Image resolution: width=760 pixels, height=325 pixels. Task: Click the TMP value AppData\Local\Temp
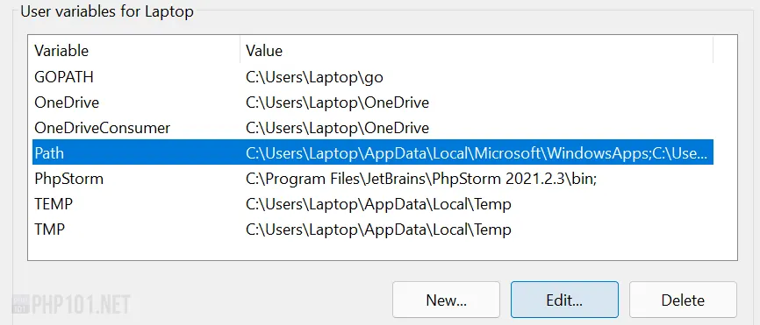coord(378,230)
